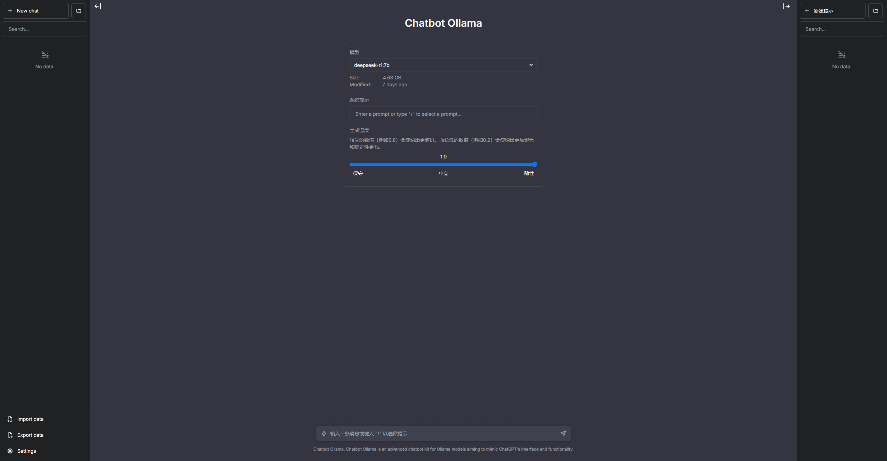Click the system prompt input field
Screen dimensions: 887x461
[x=443, y=114]
